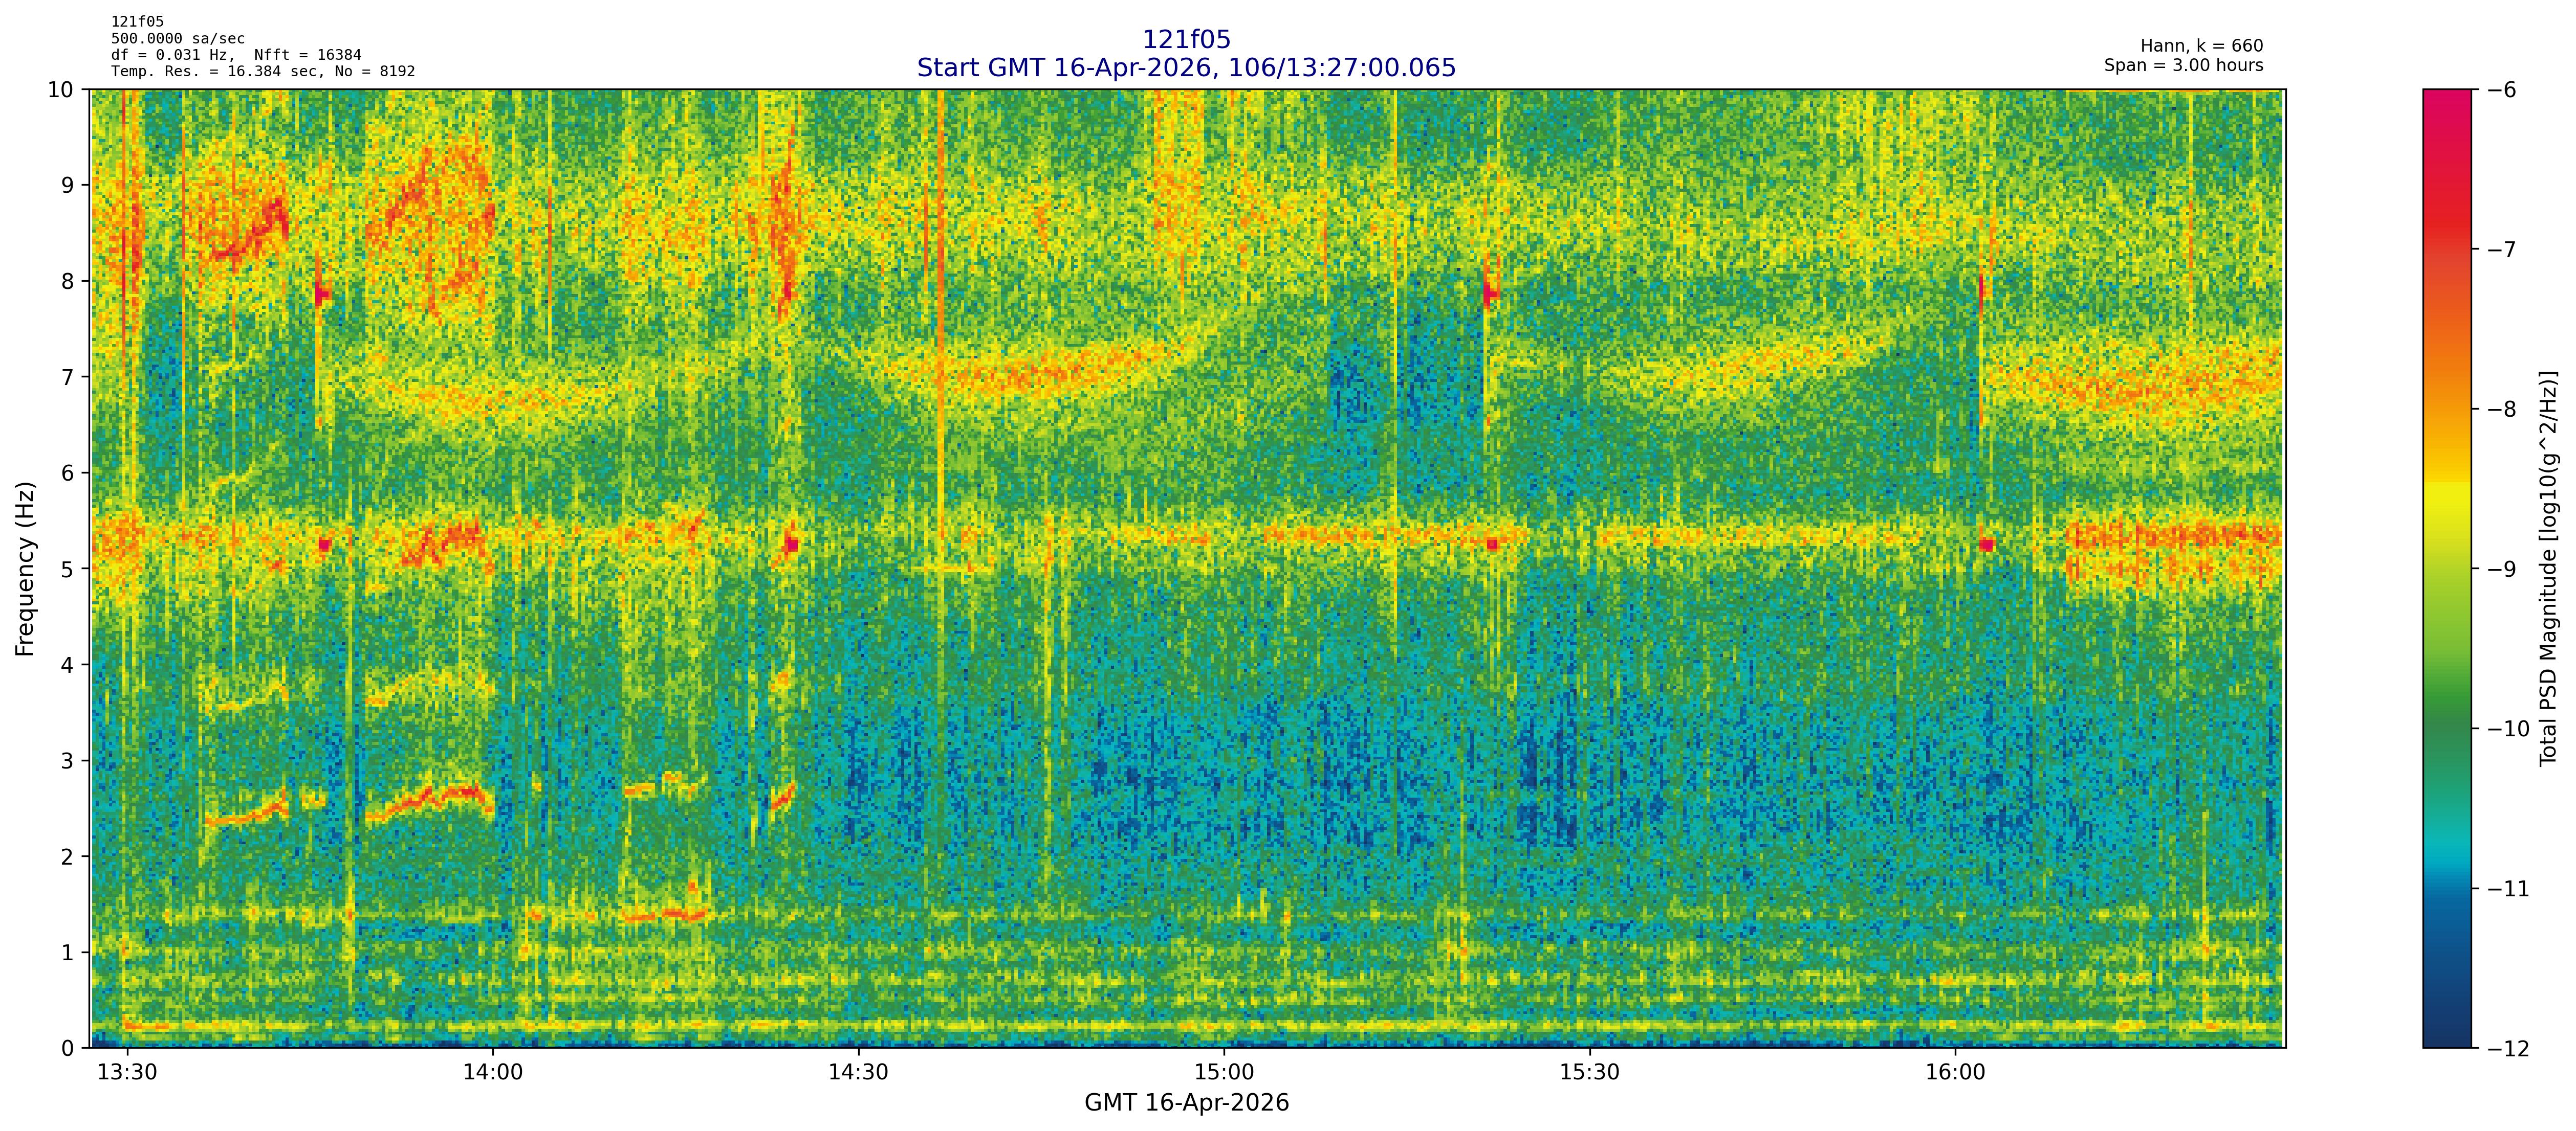Image resolution: width=2576 pixels, height=1131 pixels.
Task: Click the dark blue bottom of the colorbar
Action: [2446, 1037]
